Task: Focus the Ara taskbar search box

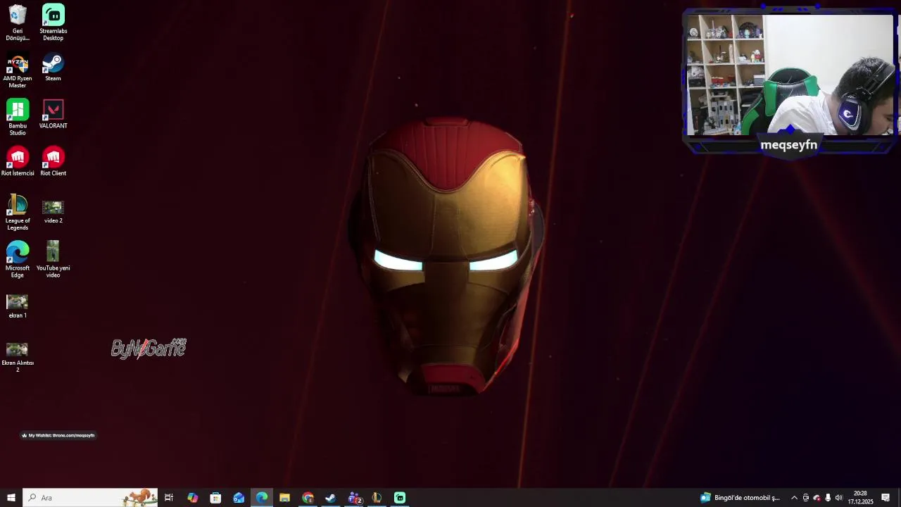Action: coord(90,498)
